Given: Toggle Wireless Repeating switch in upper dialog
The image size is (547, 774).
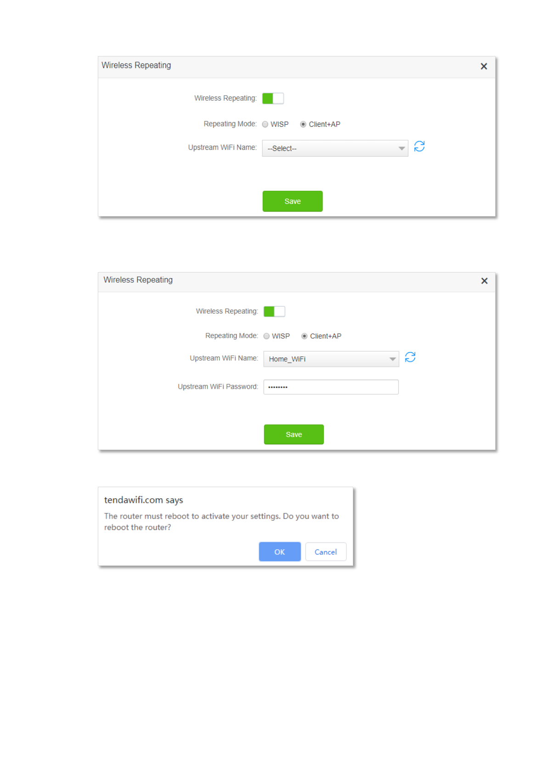Looking at the screenshot, I should (x=273, y=98).
